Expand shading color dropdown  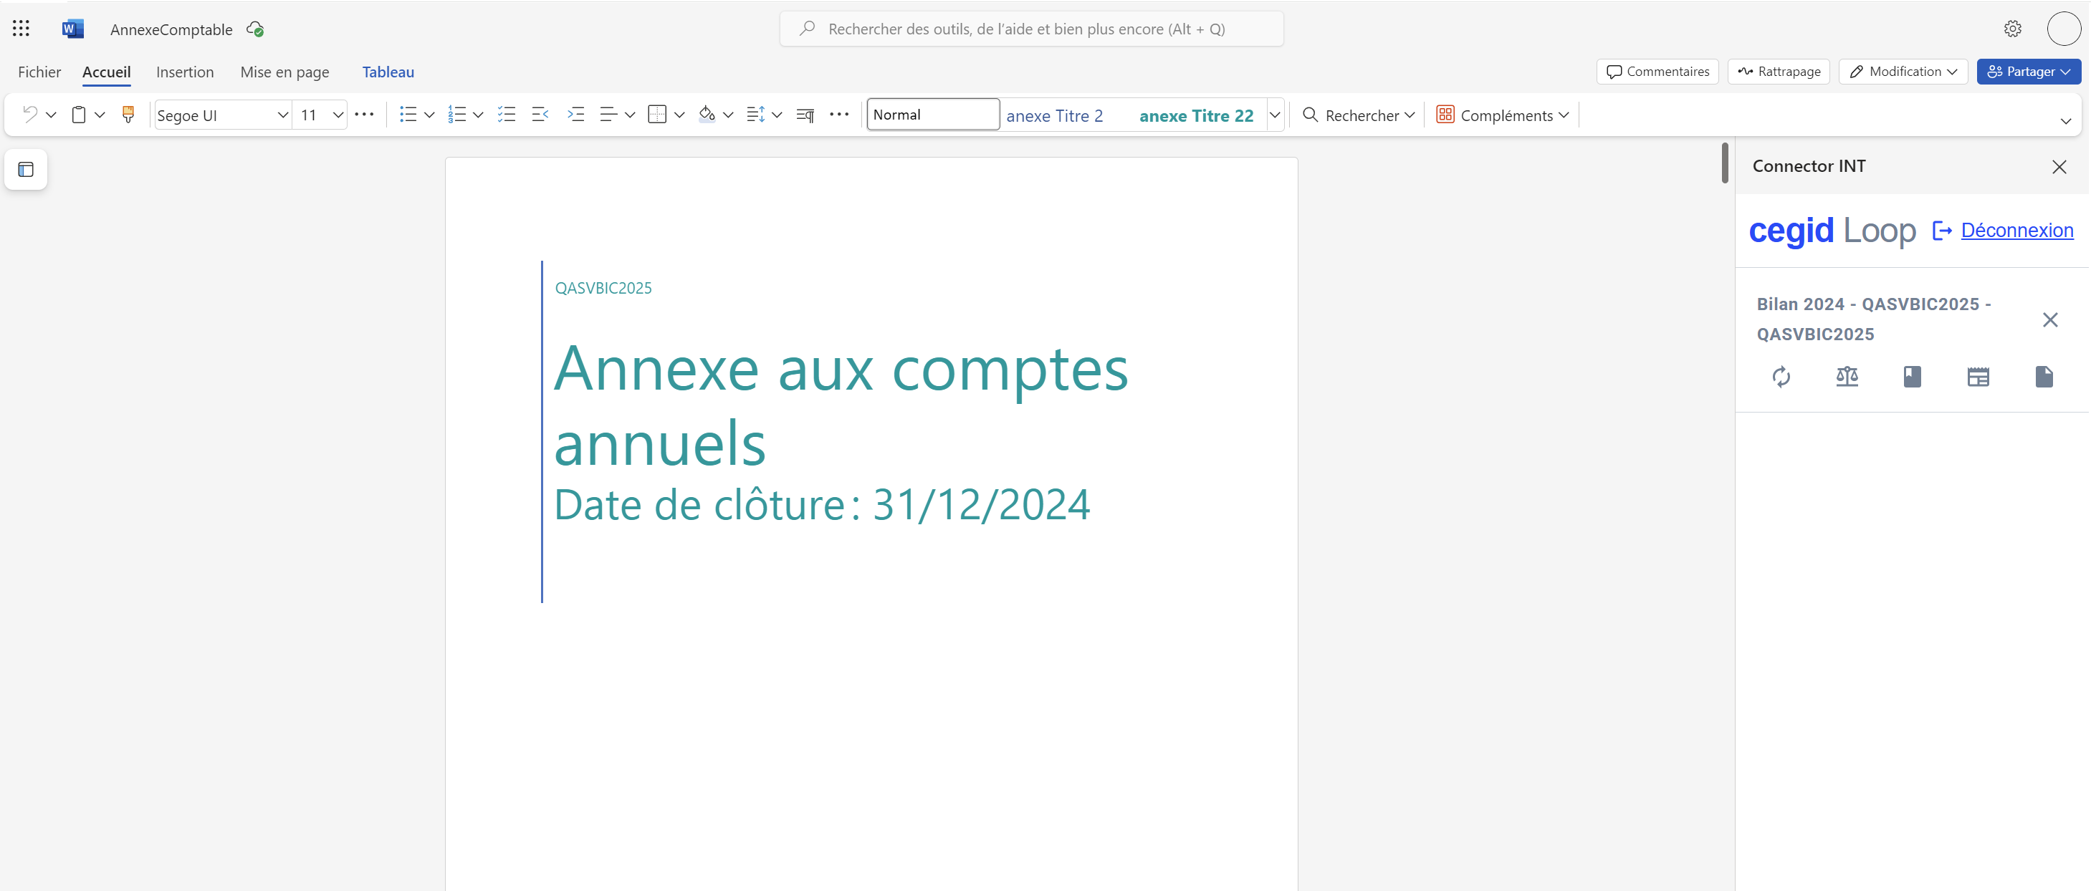coord(728,115)
